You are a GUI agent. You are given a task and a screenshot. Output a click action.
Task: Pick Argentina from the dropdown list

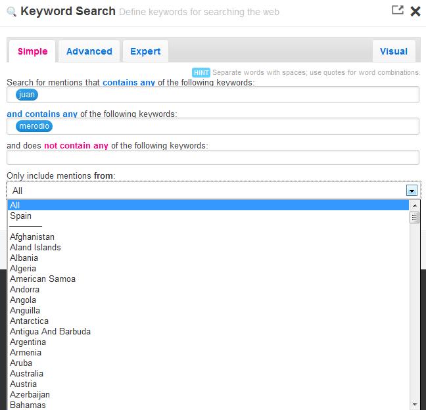click(28, 342)
